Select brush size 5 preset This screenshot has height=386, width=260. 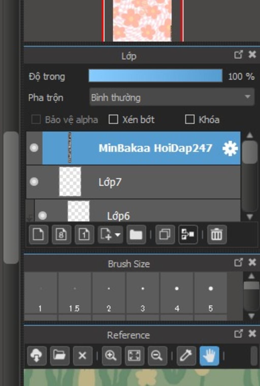[210, 293]
